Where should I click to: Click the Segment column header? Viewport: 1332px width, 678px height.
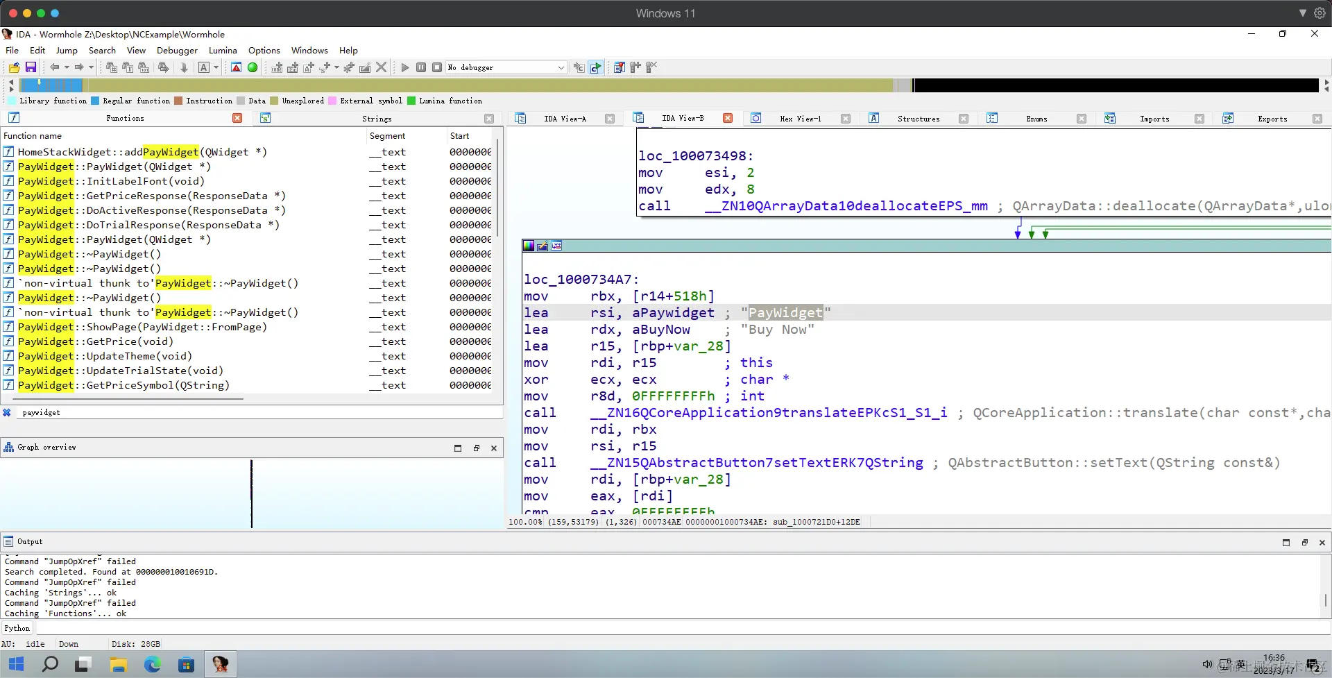click(x=406, y=136)
